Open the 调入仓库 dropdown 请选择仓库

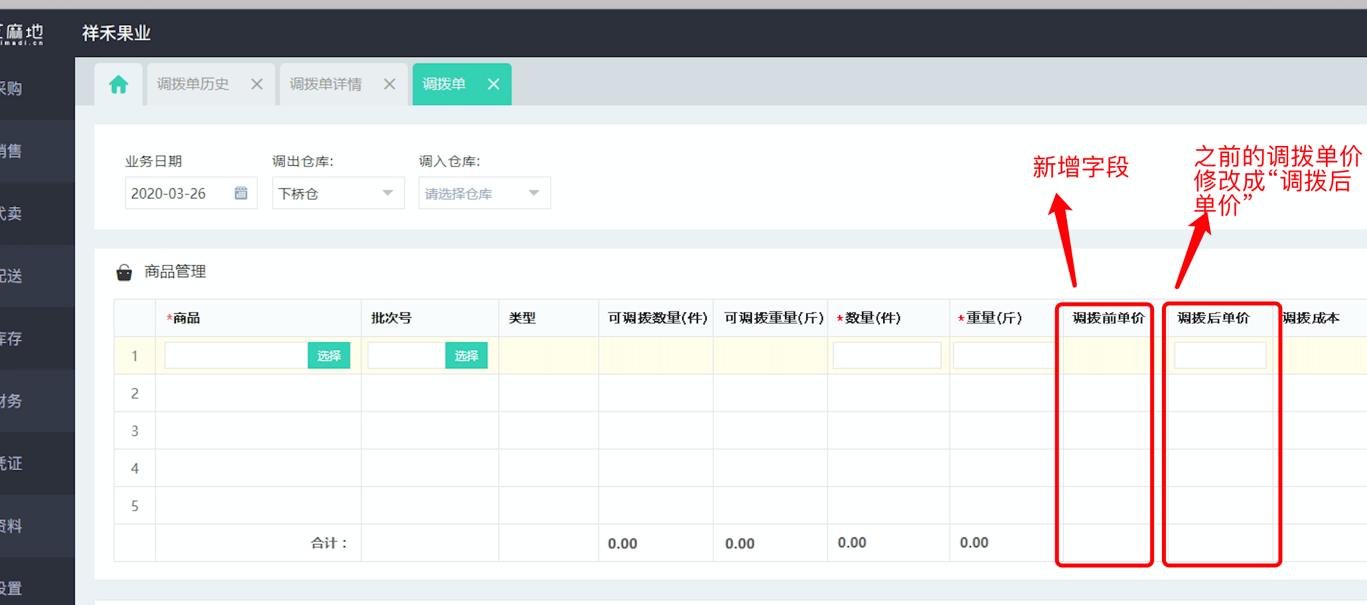tap(484, 193)
